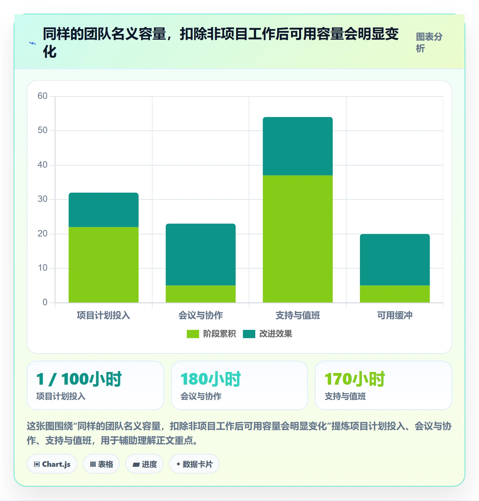
Task: Select the 数据卡片 tag chip
Action: click(x=194, y=464)
